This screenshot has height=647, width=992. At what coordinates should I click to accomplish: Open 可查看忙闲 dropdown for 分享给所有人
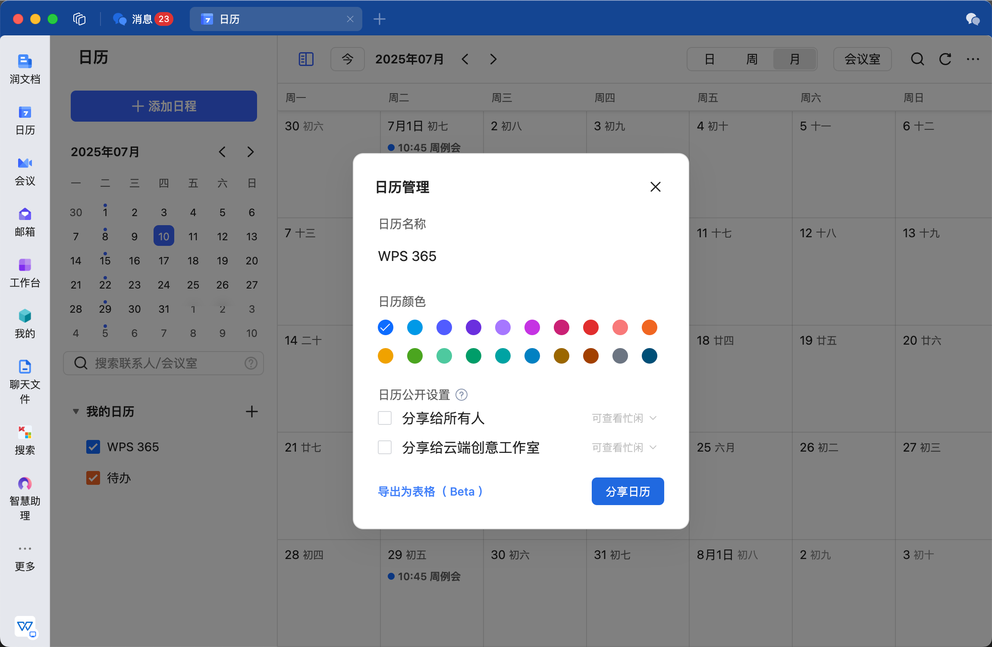pyautogui.click(x=624, y=418)
